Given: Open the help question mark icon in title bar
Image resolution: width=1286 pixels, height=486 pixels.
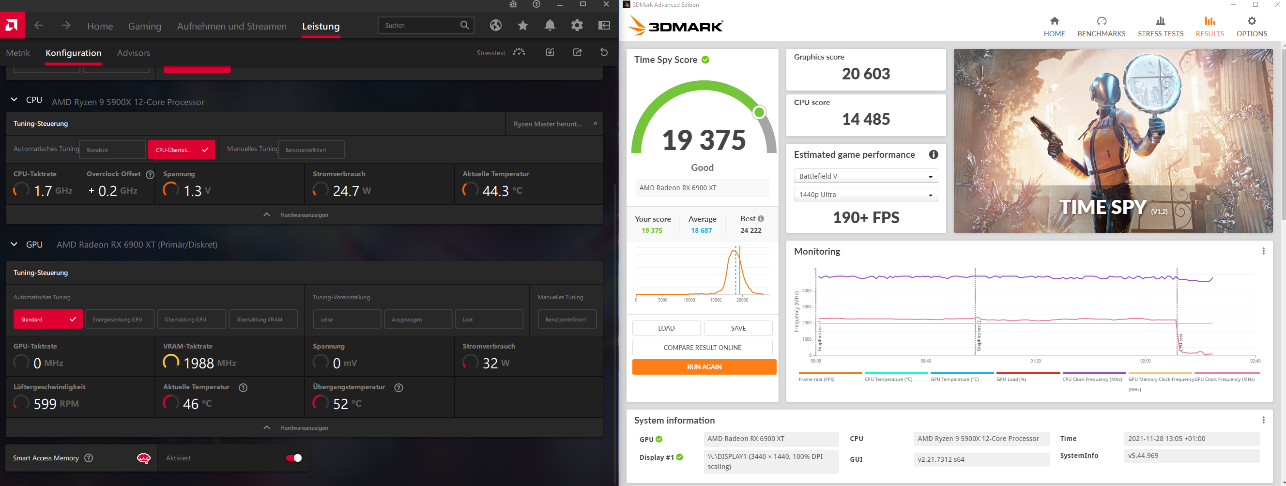Looking at the screenshot, I should point(536,4).
